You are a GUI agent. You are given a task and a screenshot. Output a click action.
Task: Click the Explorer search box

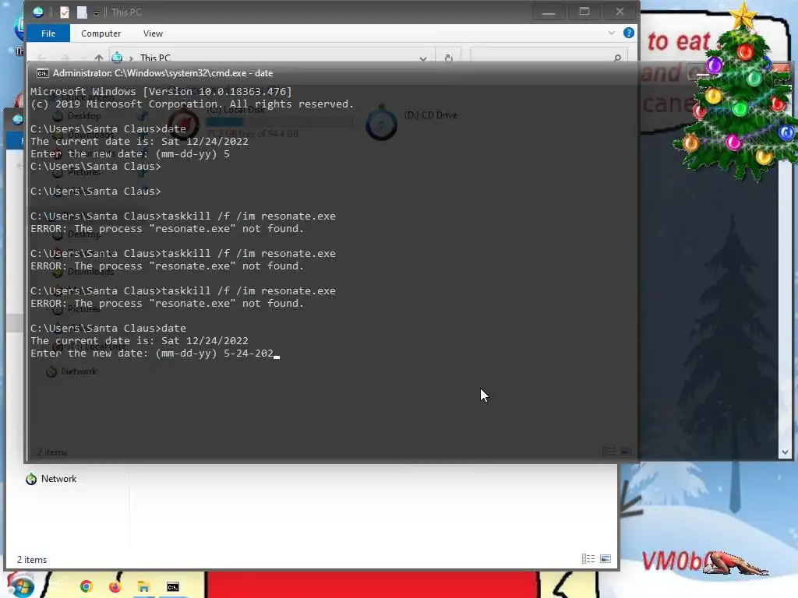coord(548,55)
